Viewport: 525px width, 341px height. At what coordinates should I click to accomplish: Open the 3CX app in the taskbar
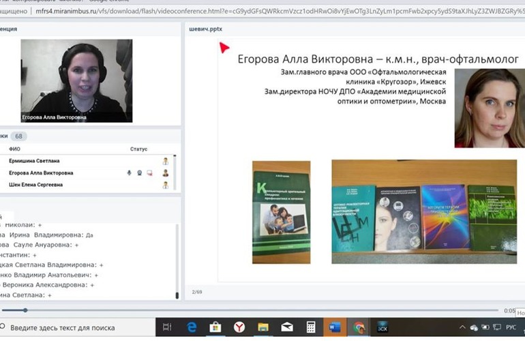tap(382, 327)
